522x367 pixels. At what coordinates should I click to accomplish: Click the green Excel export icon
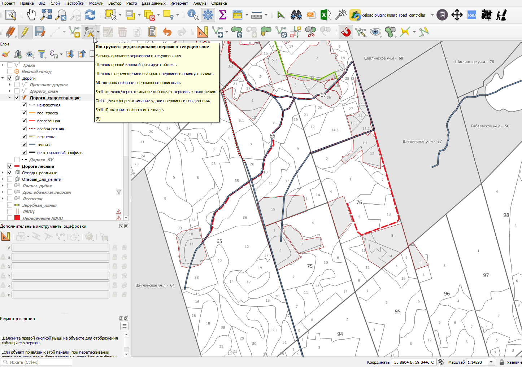324,15
